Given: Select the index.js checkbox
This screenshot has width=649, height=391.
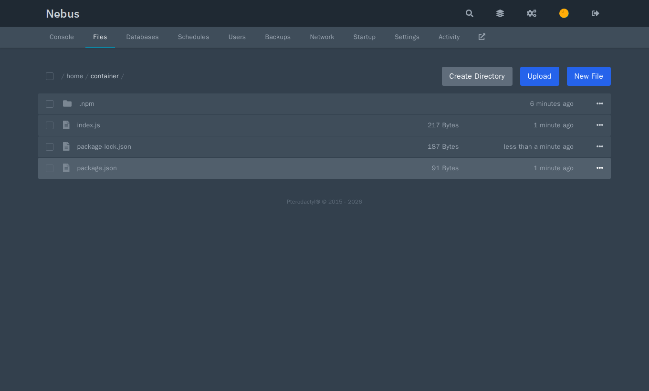Looking at the screenshot, I should (50, 125).
